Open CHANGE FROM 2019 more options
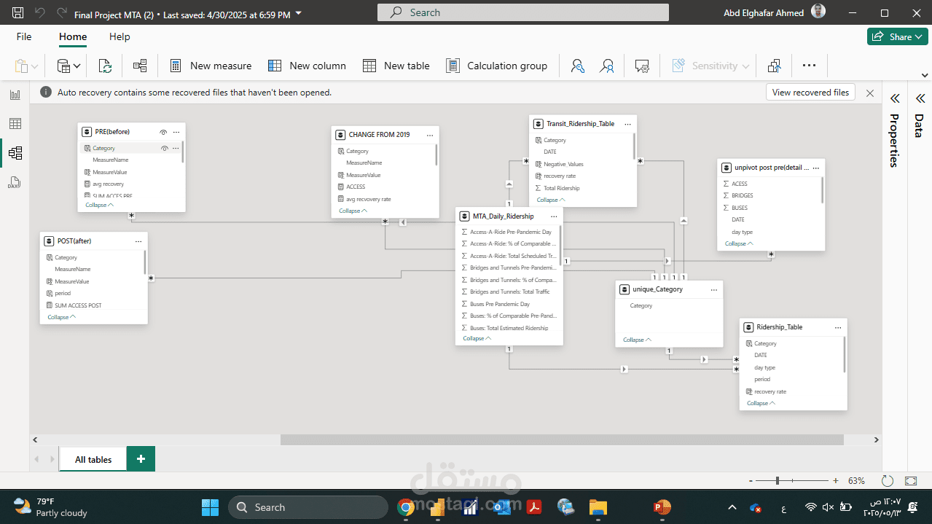Screen dimensions: 932x524 (x=430, y=135)
